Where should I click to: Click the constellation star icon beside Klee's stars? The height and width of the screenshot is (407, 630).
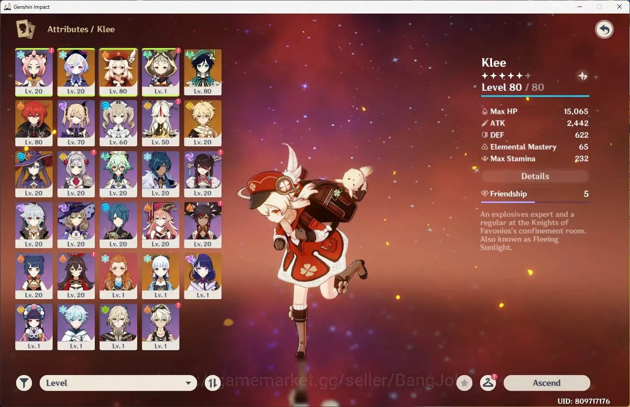(582, 76)
